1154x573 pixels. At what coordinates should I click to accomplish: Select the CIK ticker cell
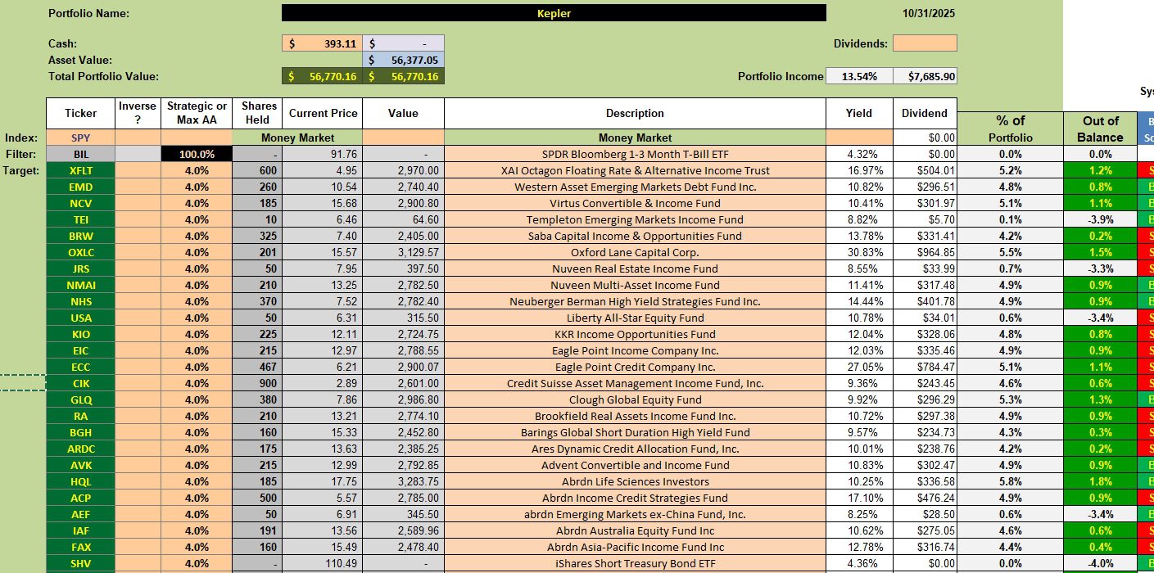80,383
